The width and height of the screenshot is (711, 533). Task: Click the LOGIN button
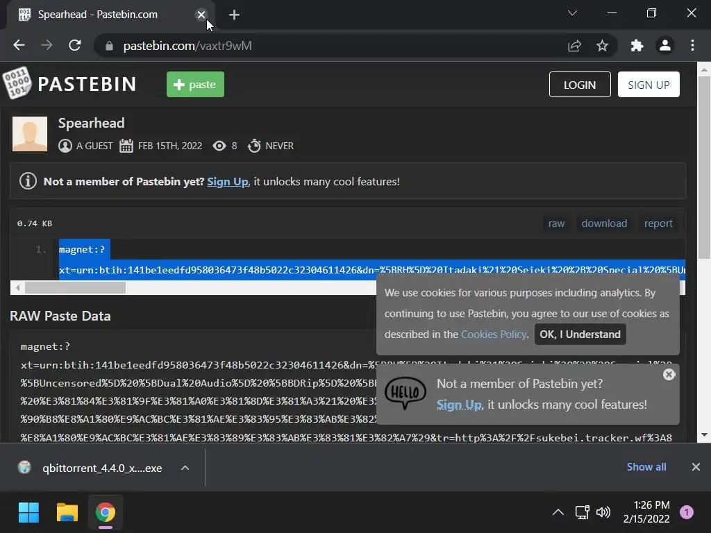(580, 84)
